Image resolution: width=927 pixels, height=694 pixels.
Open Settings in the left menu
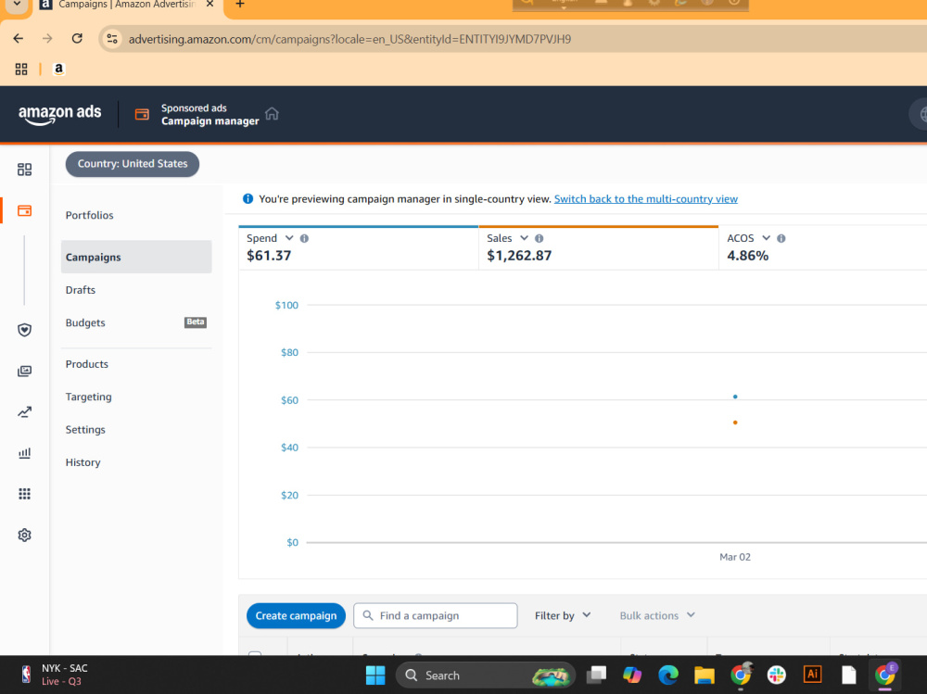85,430
